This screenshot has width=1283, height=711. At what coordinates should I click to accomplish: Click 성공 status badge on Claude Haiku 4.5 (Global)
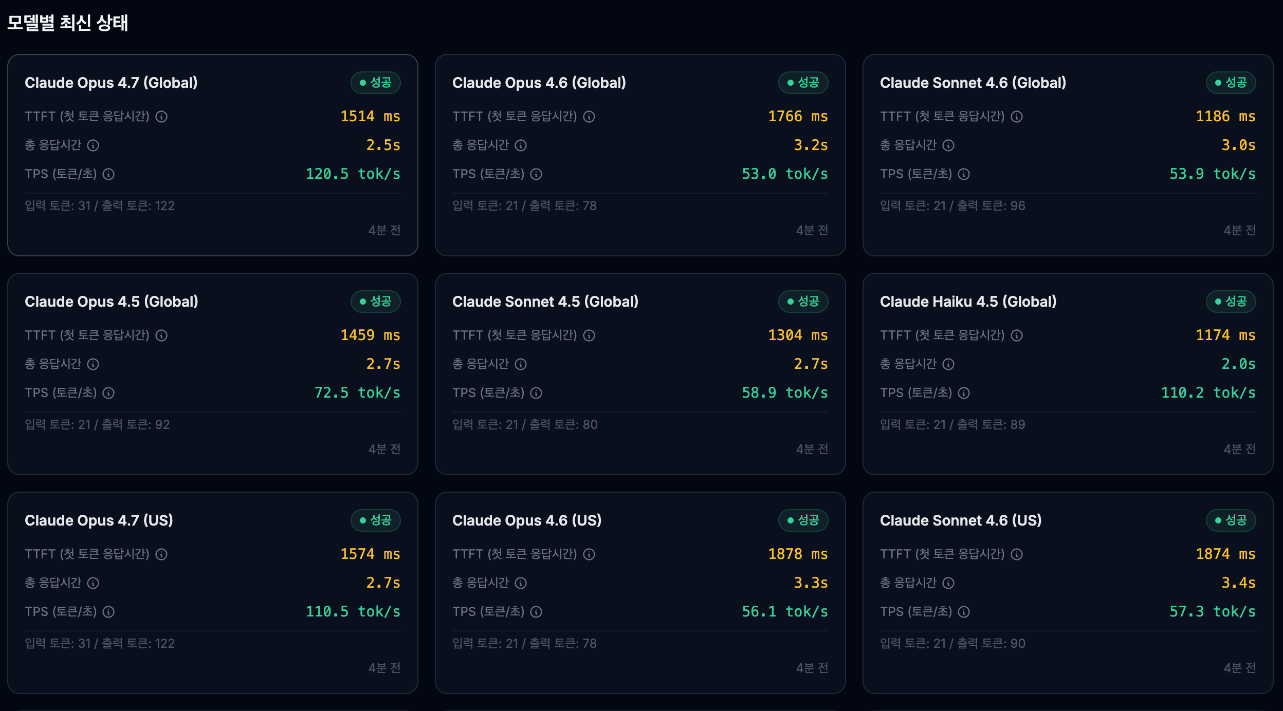click(1231, 302)
